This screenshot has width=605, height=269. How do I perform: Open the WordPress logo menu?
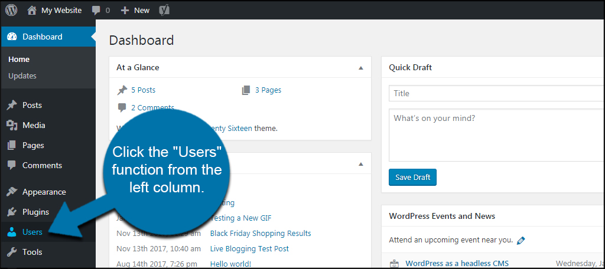tap(11, 11)
